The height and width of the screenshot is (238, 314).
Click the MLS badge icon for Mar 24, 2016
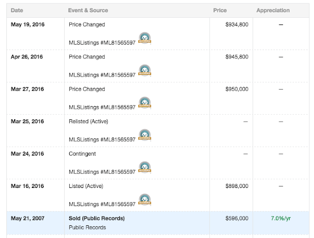click(145, 168)
